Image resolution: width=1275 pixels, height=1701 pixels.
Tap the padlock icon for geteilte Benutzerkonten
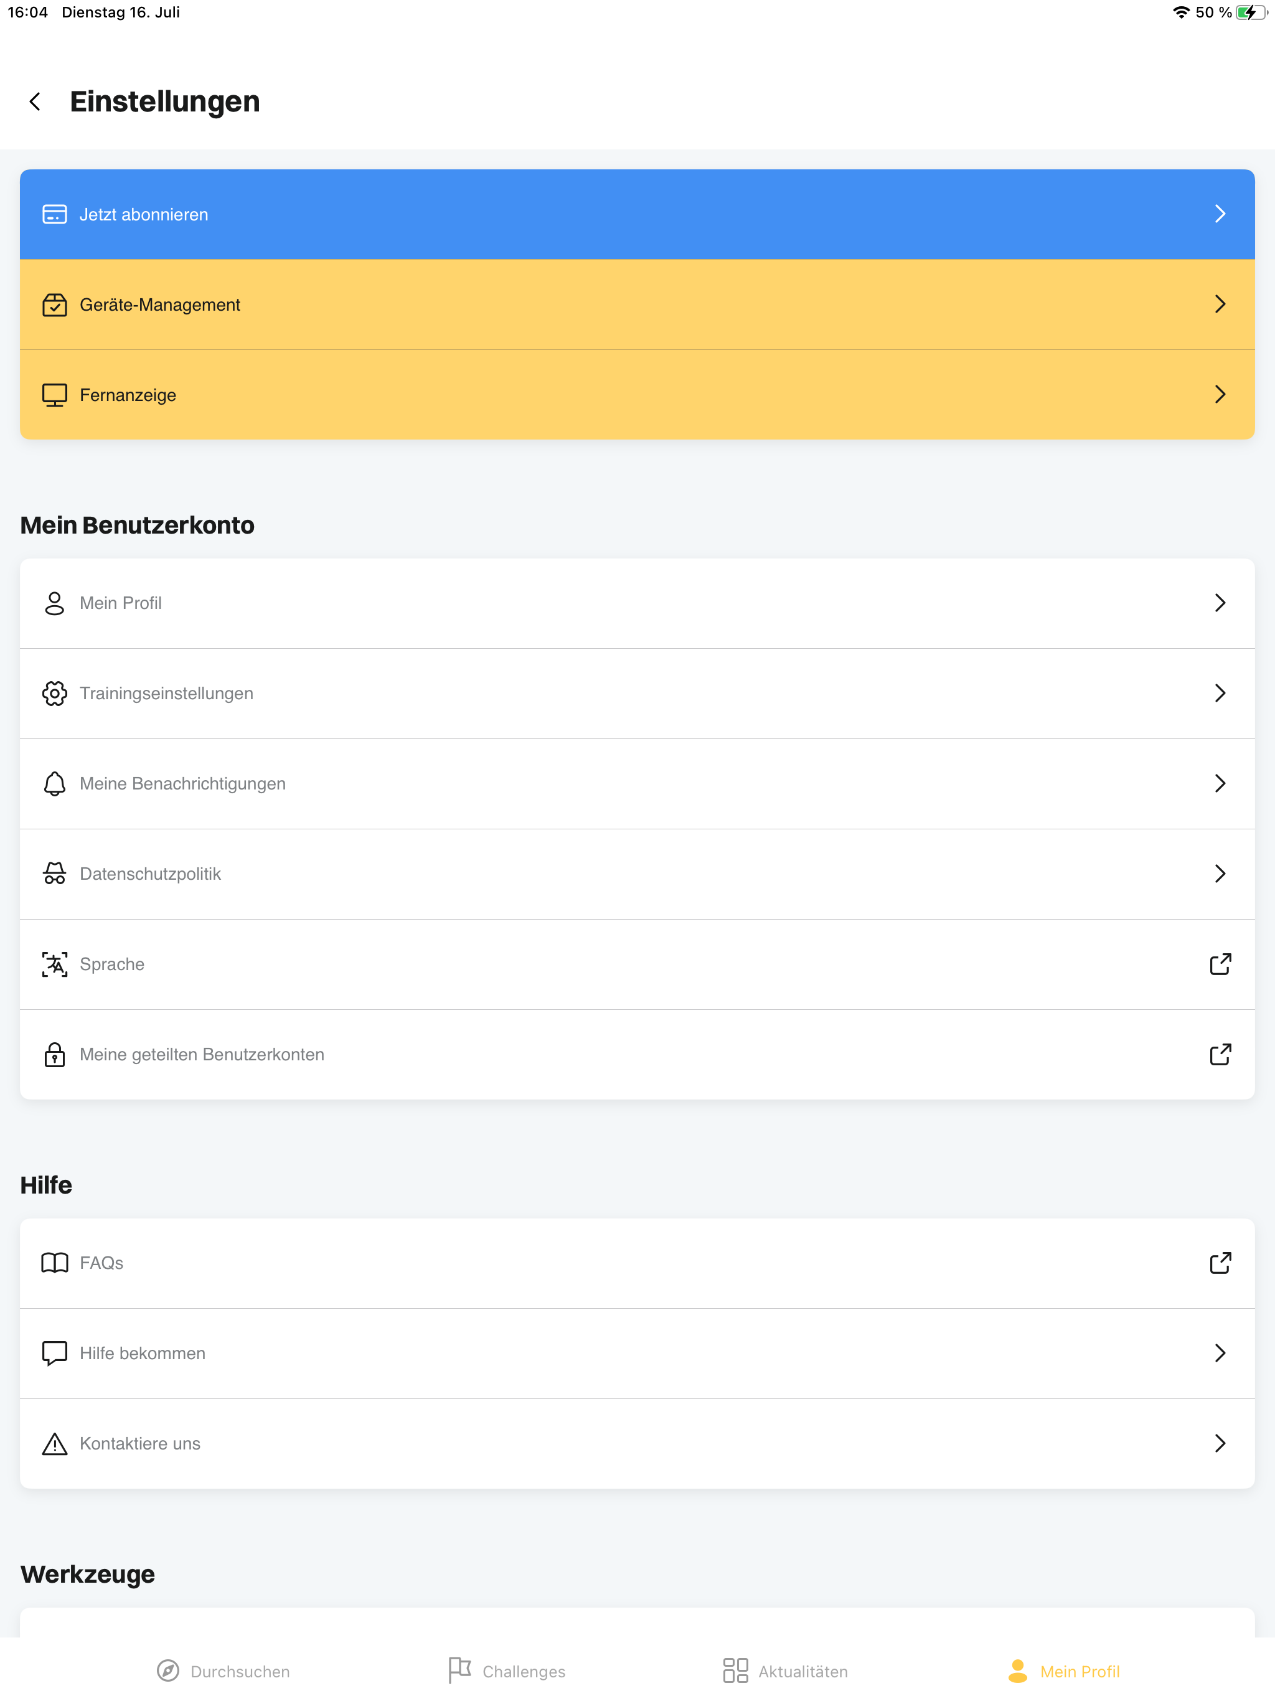click(55, 1053)
